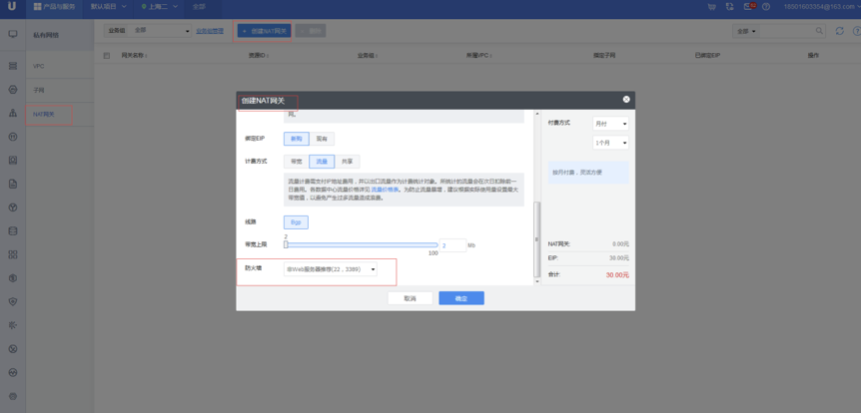Screen dimensions: 861x413
Task: Click the database icon in left sidebar
Action: (x=13, y=231)
